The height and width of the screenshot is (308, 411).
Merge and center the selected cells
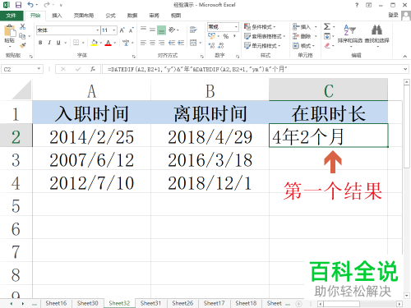point(193,43)
